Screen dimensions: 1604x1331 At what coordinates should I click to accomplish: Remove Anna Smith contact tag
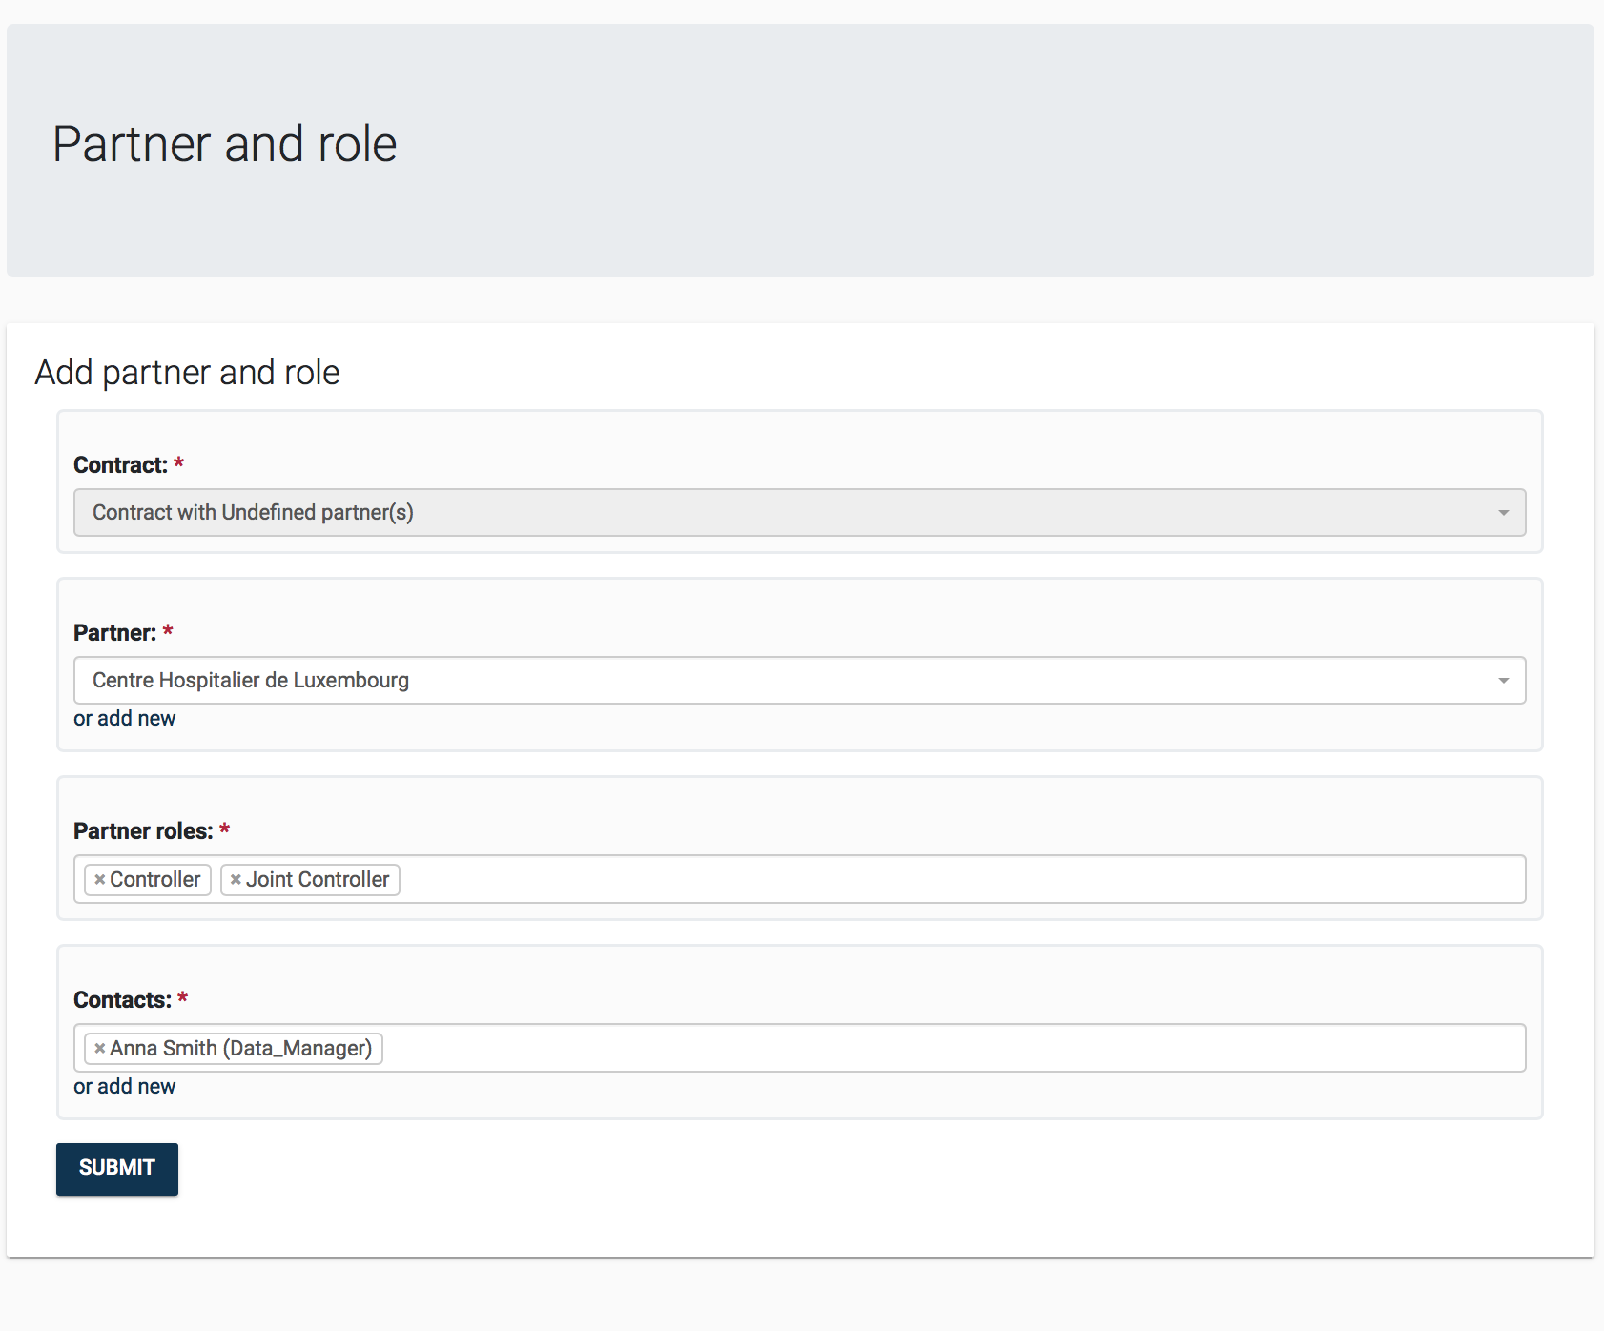tap(99, 1049)
